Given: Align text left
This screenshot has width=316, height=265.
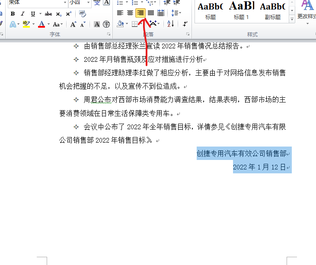Looking at the screenshot, I should pos(120,13).
